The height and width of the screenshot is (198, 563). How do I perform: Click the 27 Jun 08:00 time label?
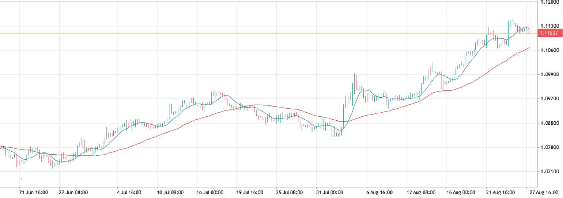click(x=73, y=192)
